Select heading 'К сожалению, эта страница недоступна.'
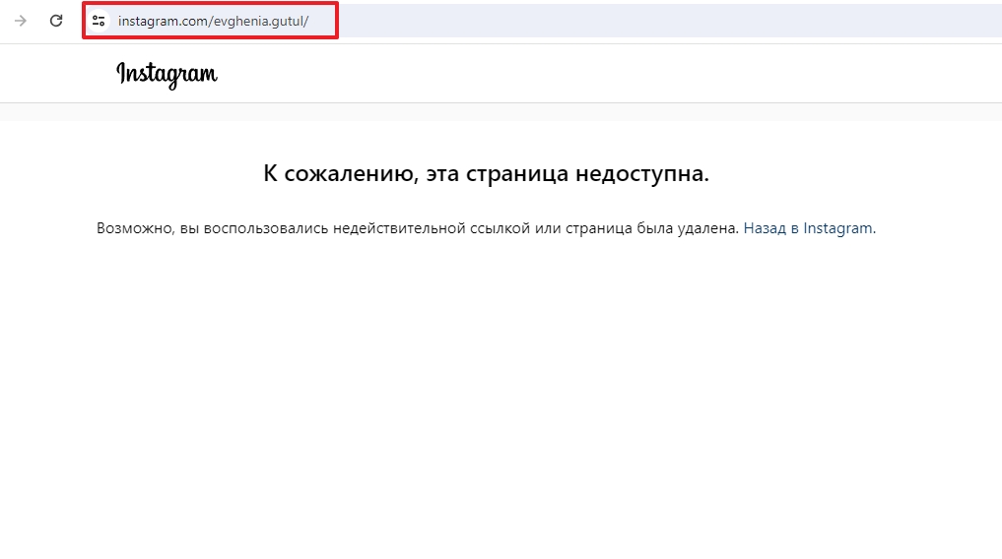Viewport: 1002px width, 559px height. [x=487, y=173]
